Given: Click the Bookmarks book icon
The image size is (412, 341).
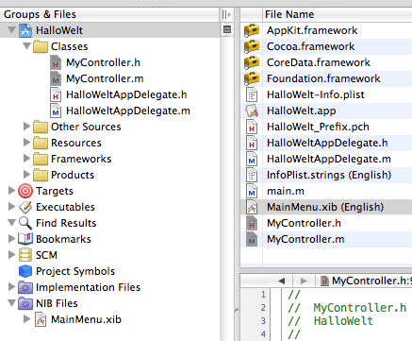Looking at the screenshot, I should [x=25, y=239].
